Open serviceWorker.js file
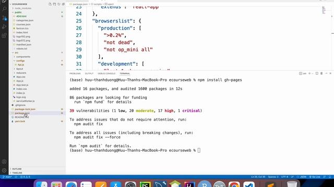334x187 pixels. (25, 101)
